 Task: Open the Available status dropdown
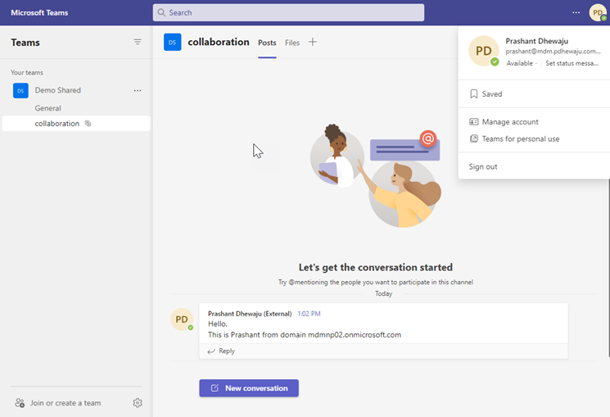click(x=522, y=63)
